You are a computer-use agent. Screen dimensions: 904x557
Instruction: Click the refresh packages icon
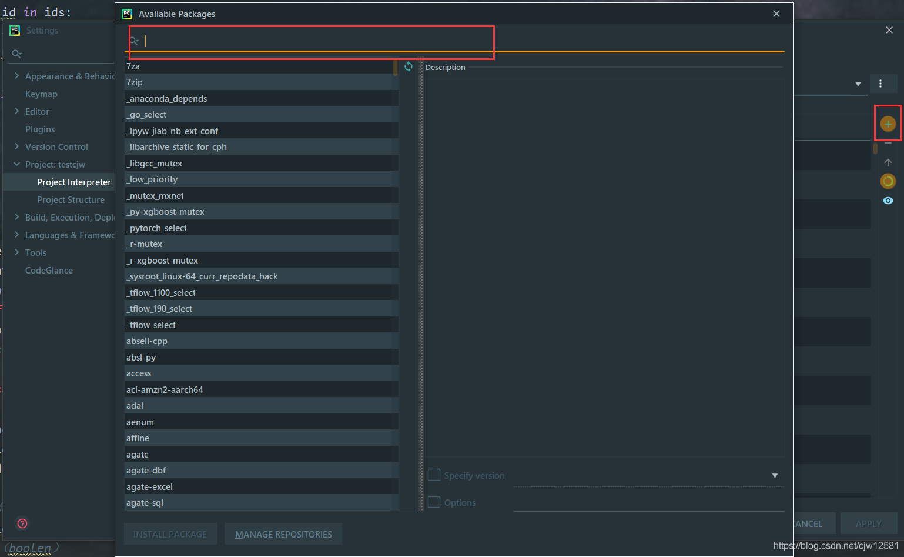point(409,66)
